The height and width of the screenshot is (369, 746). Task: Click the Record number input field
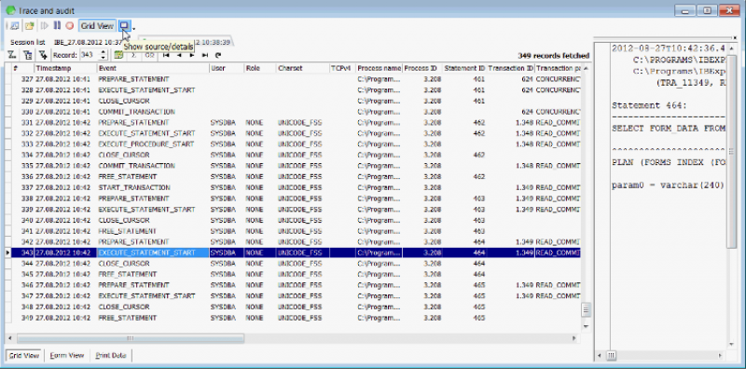tap(89, 55)
